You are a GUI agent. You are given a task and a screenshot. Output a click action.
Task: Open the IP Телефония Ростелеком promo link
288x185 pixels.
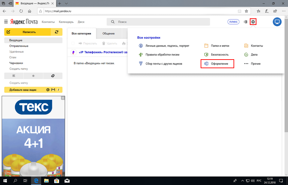point(103,52)
